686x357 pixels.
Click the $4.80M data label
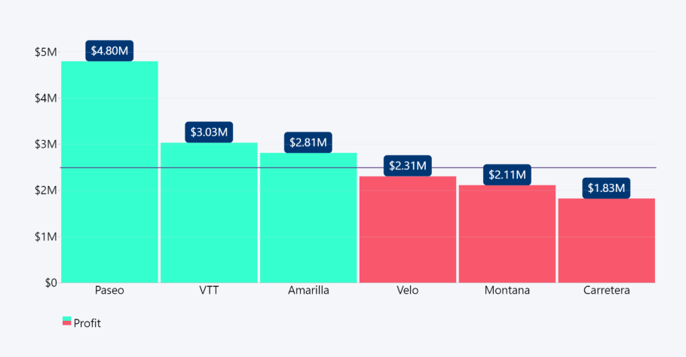click(109, 51)
